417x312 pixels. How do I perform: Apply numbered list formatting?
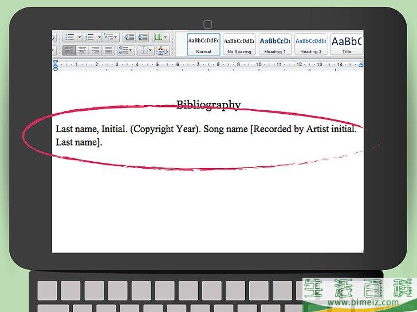(x=89, y=37)
